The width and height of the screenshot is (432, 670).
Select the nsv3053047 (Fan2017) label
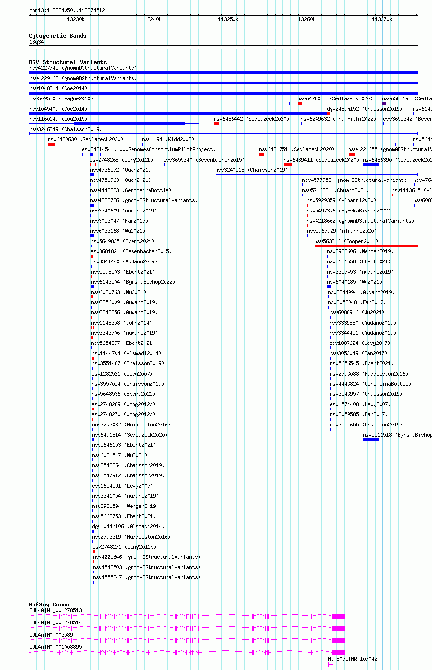click(119, 221)
